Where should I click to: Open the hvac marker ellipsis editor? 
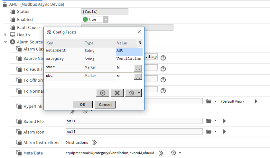pyautogui.click(x=138, y=68)
